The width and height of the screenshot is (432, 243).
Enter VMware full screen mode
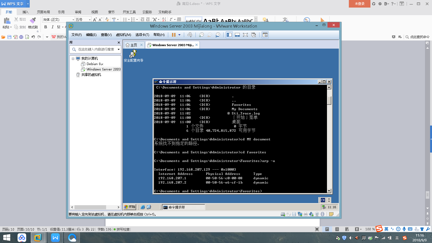(245, 35)
